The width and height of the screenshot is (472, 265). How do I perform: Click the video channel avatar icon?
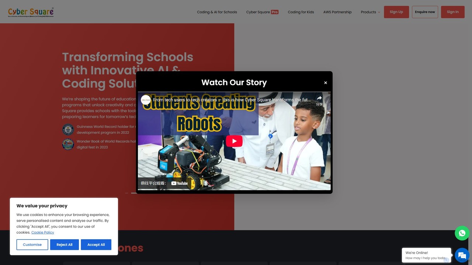click(x=146, y=100)
